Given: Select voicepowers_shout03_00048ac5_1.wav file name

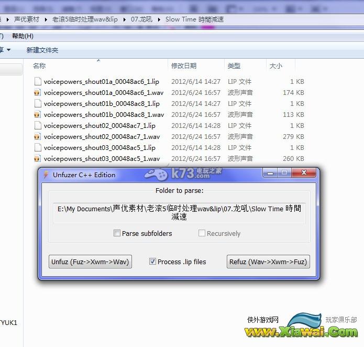Looking at the screenshot, I should [x=102, y=159].
